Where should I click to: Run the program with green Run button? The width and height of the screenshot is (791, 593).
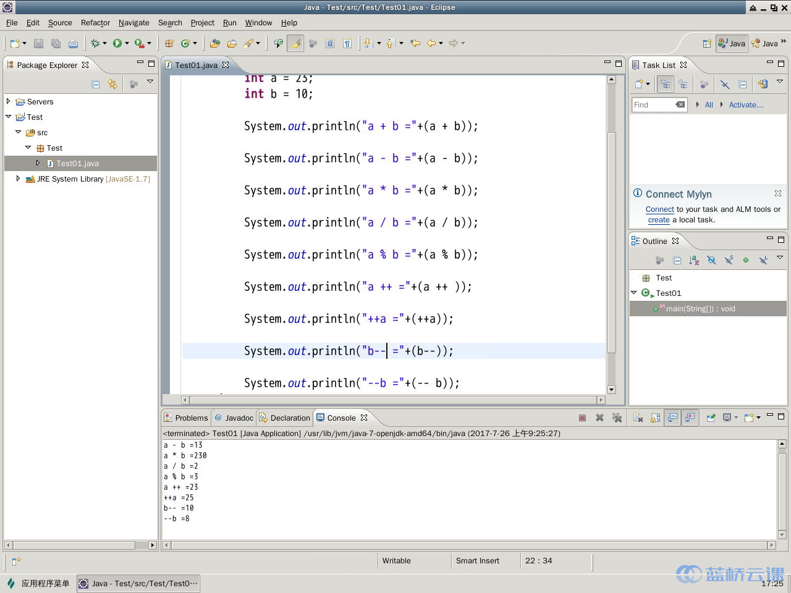click(x=117, y=43)
